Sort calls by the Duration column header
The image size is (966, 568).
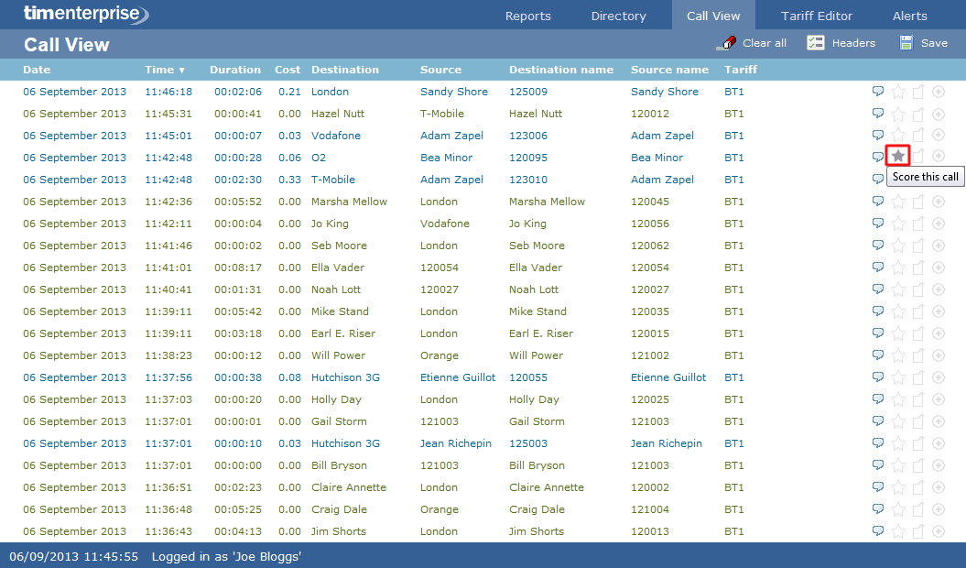[x=235, y=70]
